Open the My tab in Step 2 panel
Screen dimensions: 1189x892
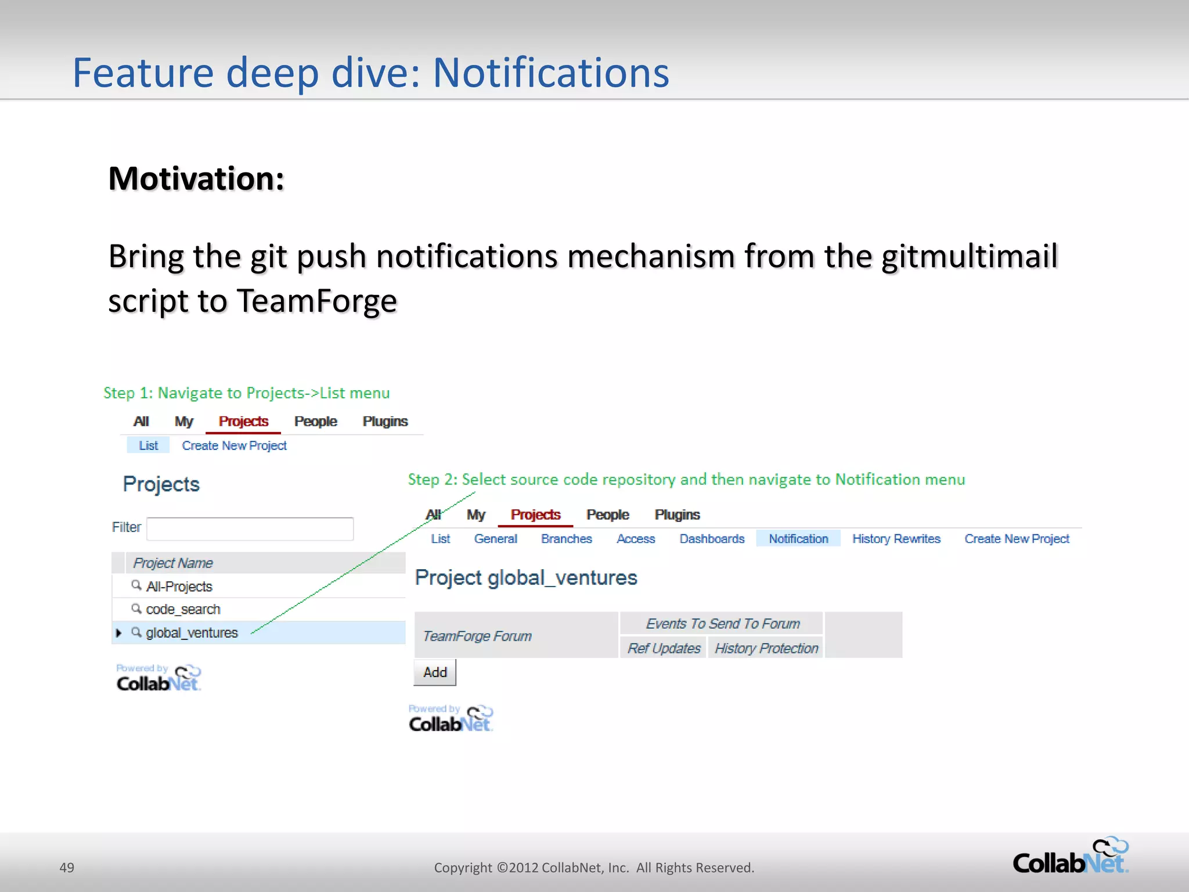(x=475, y=515)
